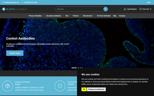Image resolution: width=154 pixels, height=96 pixels.
Task: Click the St John's Laboratory flask logo
Action: click(x=4, y=9)
